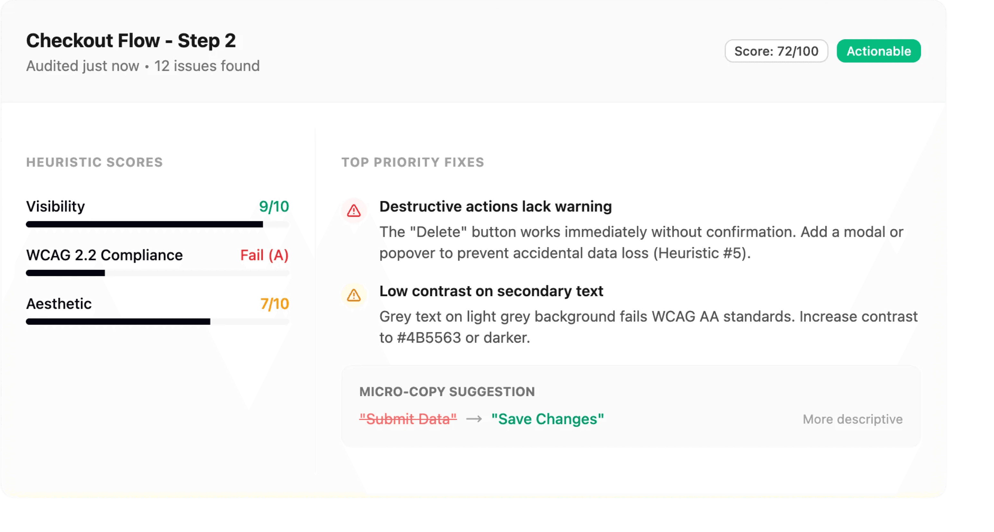Click the arrow between micro-copy suggestions

[474, 419]
